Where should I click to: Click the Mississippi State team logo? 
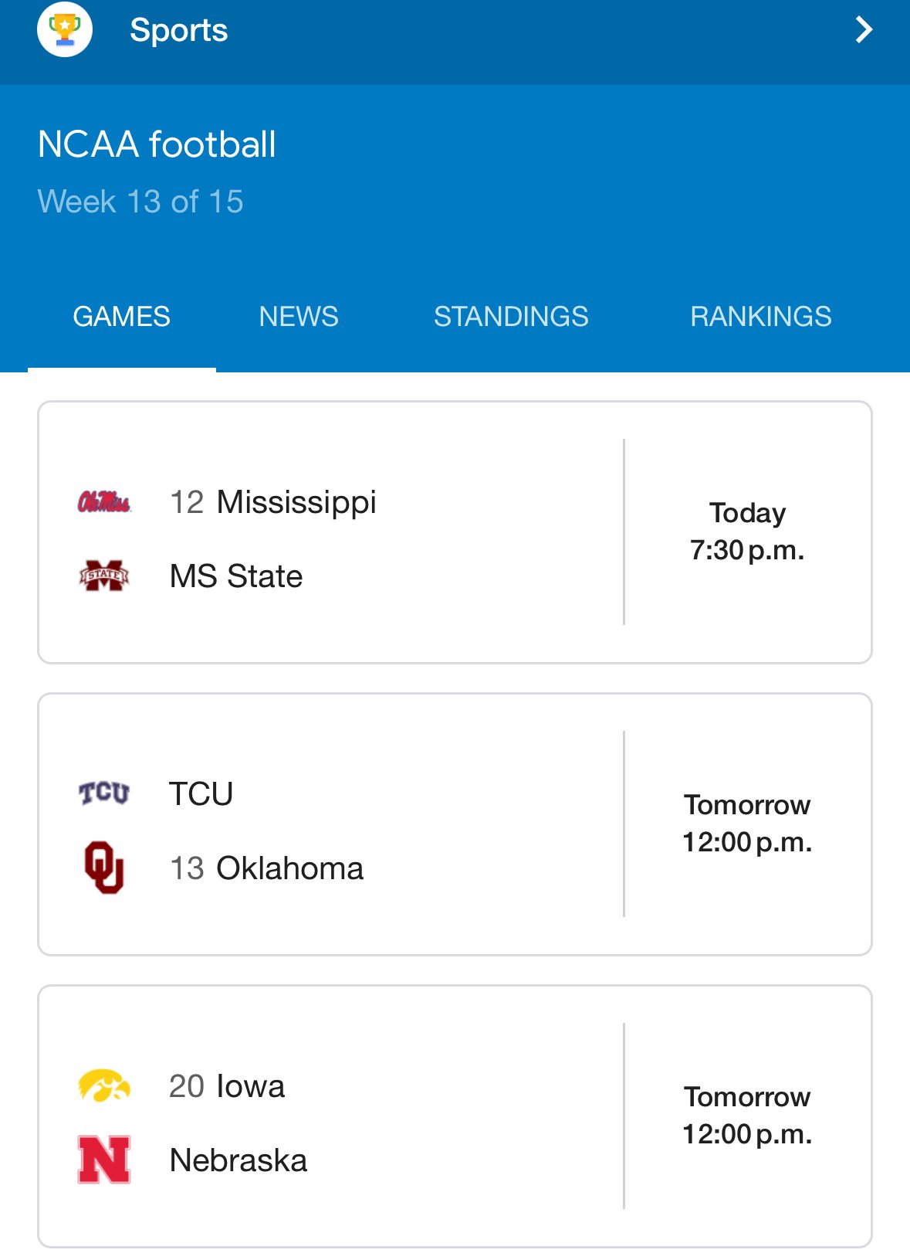pos(104,576)
